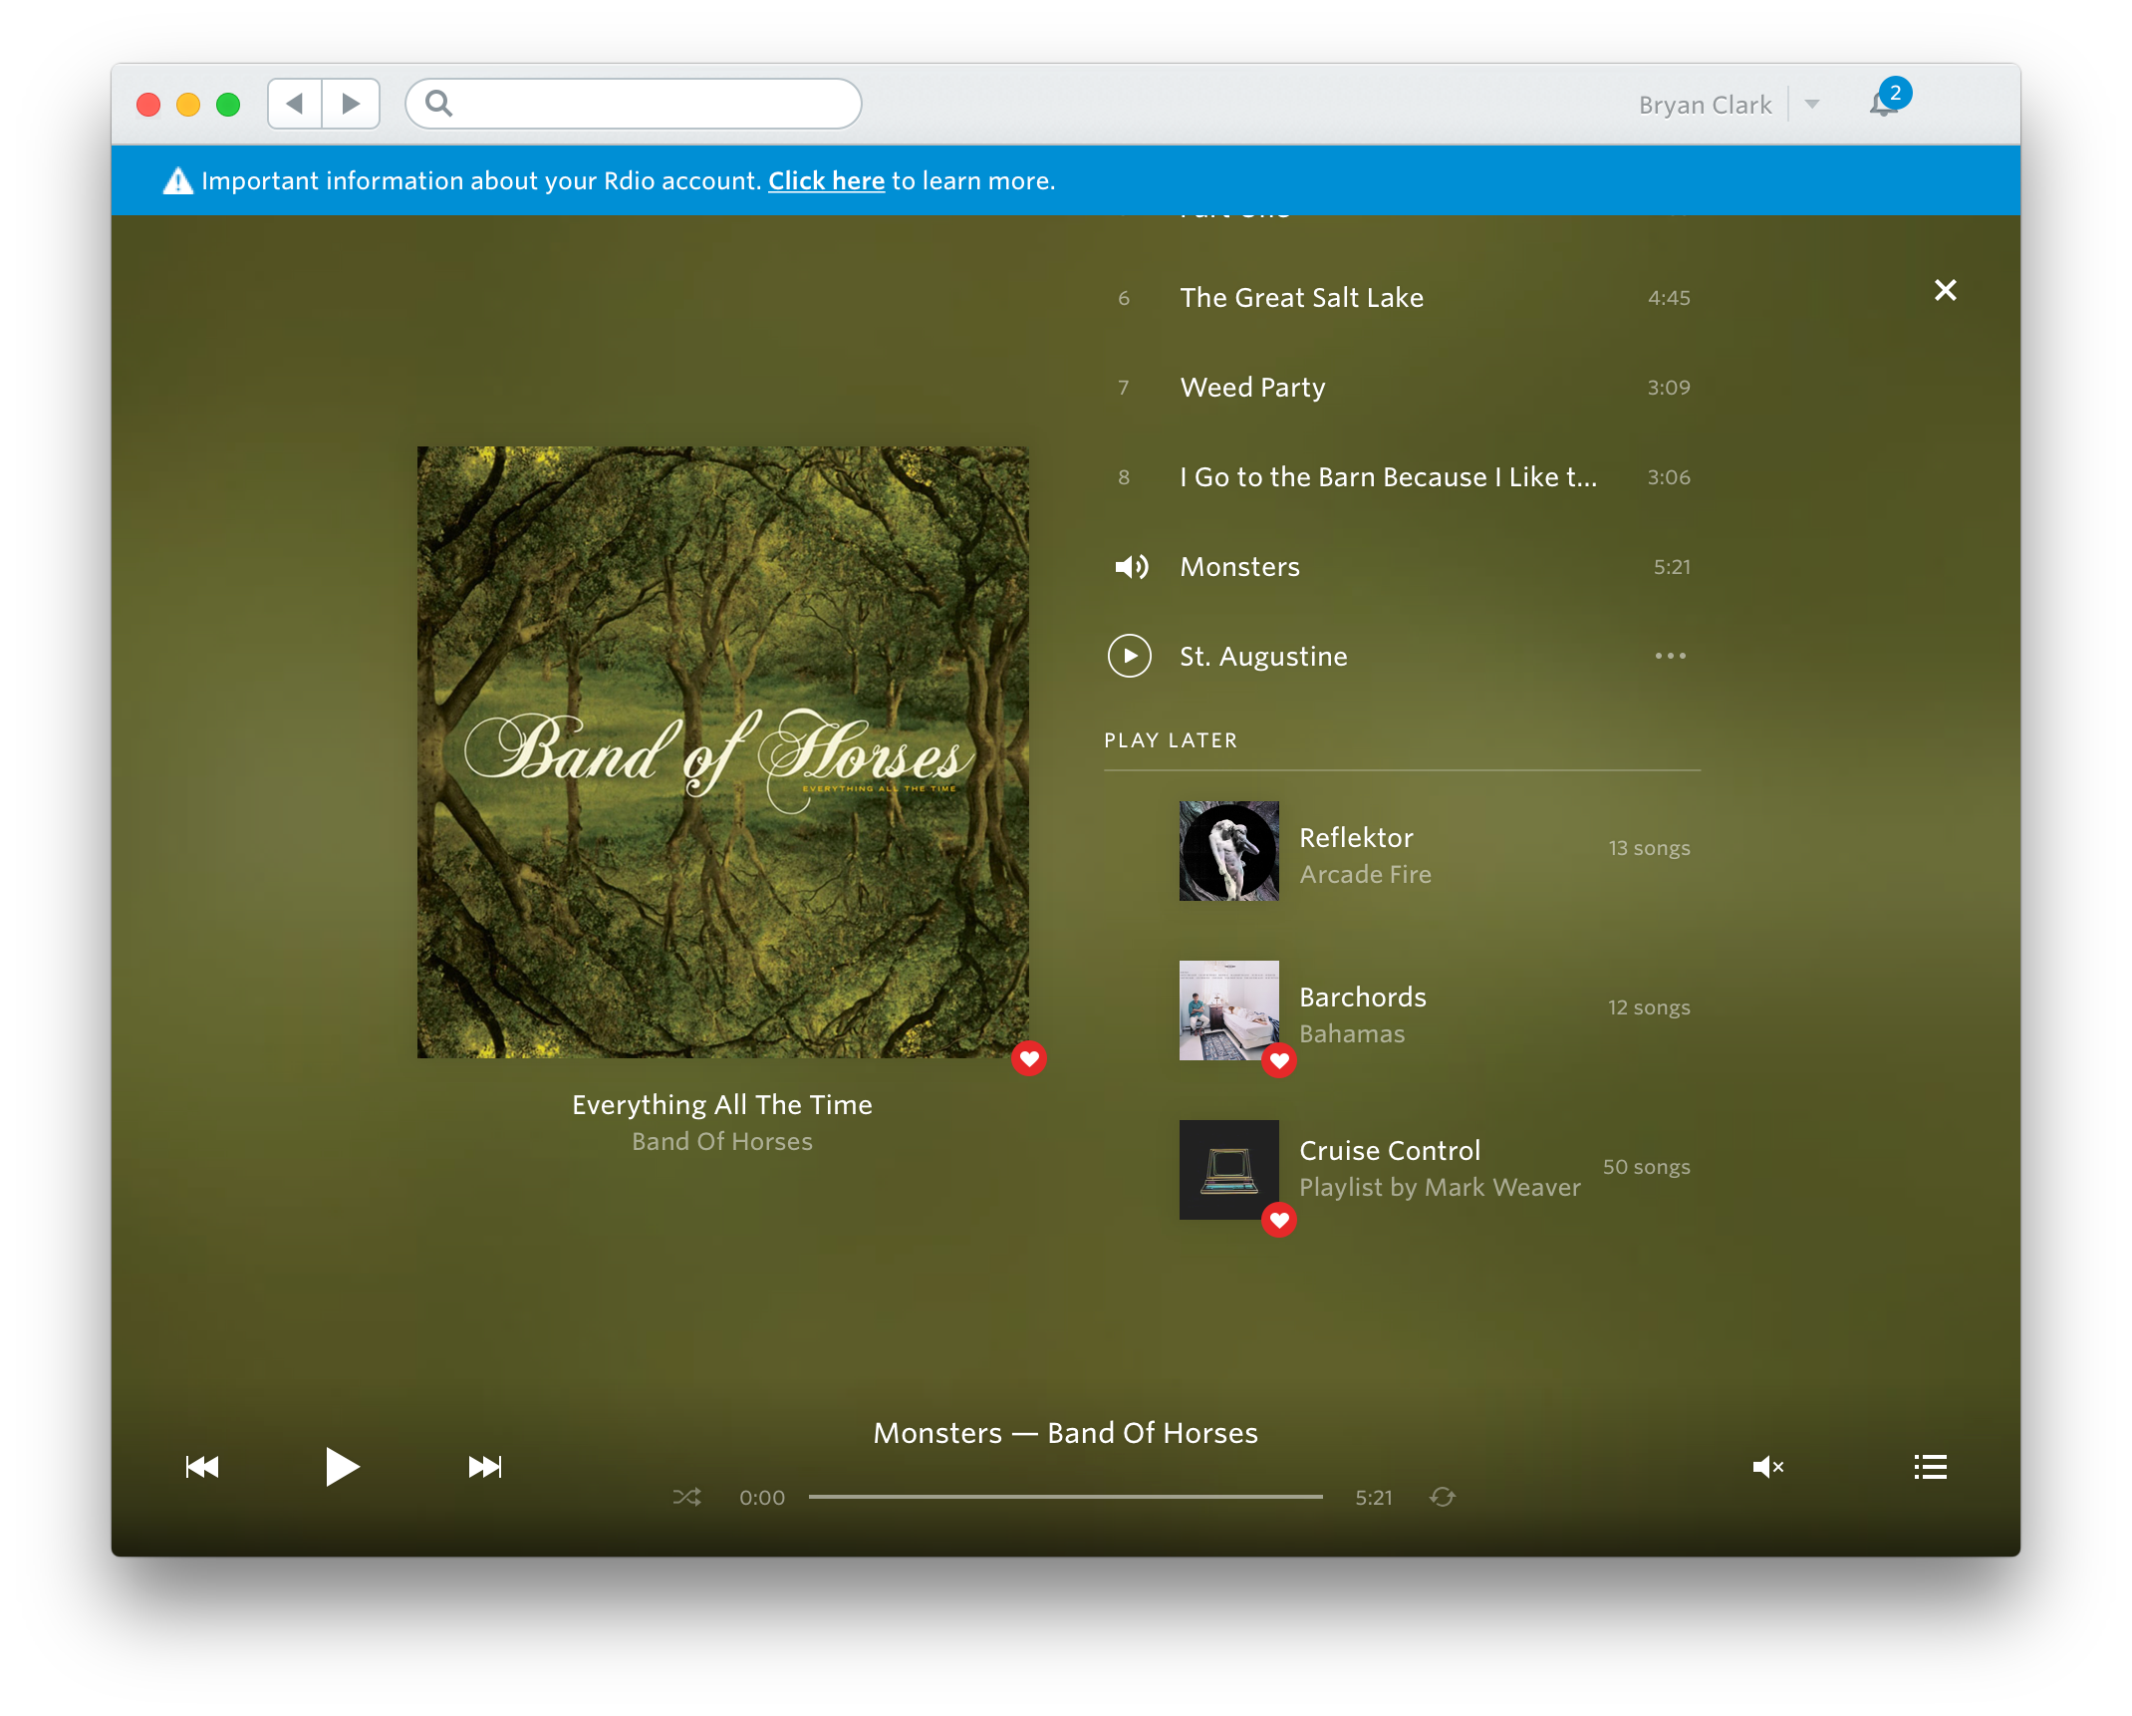2132x1716 pixels.
Task: Open Bryan Clark profile
Action: [1705, 105]
